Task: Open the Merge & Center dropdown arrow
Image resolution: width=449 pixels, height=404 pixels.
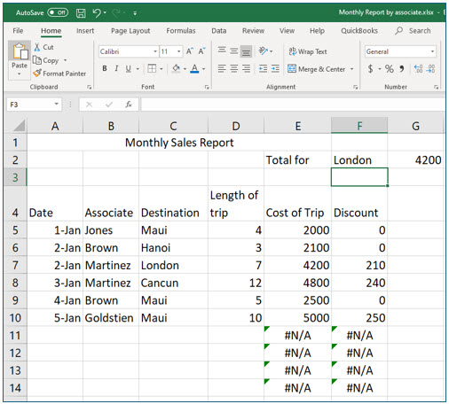Action: (352, 69)
